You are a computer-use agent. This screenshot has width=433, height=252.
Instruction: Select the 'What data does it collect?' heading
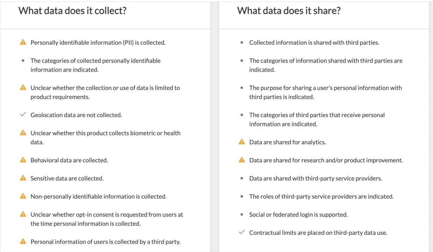pos(72,11)
